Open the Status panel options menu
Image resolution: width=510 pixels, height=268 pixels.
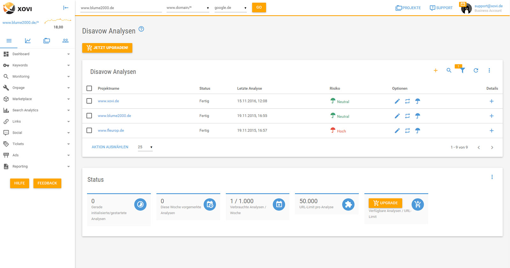click(492, 177)
